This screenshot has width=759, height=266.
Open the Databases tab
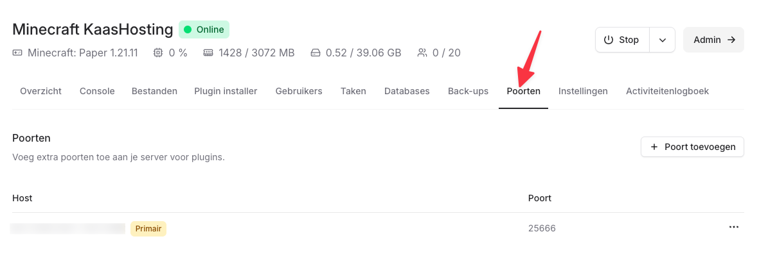click(x=407, y=91)
